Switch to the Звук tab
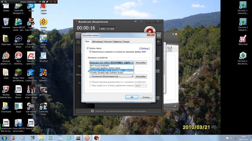The image size is (252, 141). coord(87,41)
